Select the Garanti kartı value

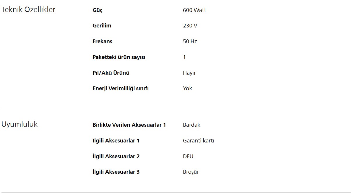click(x=198, y=141)
